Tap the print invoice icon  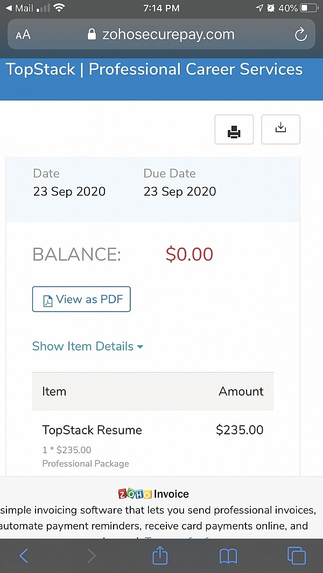234,130
